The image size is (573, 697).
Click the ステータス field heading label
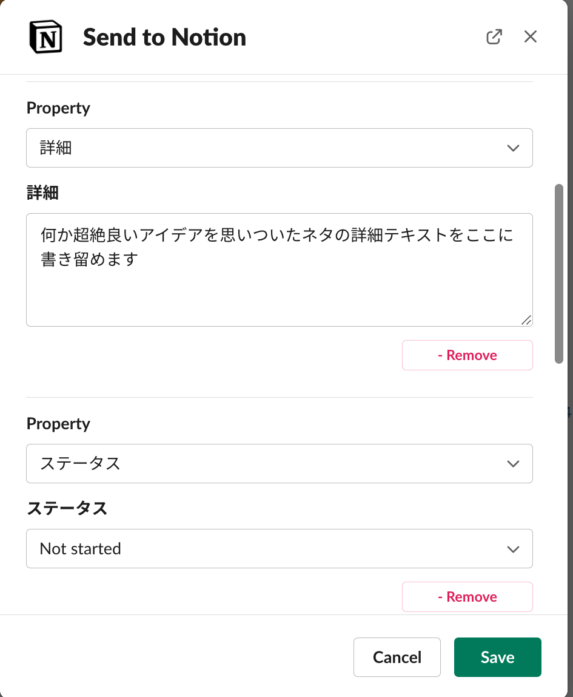point(67,508)
